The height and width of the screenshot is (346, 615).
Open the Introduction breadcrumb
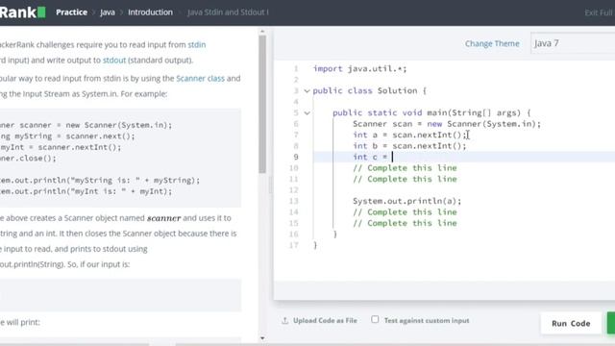150,12
